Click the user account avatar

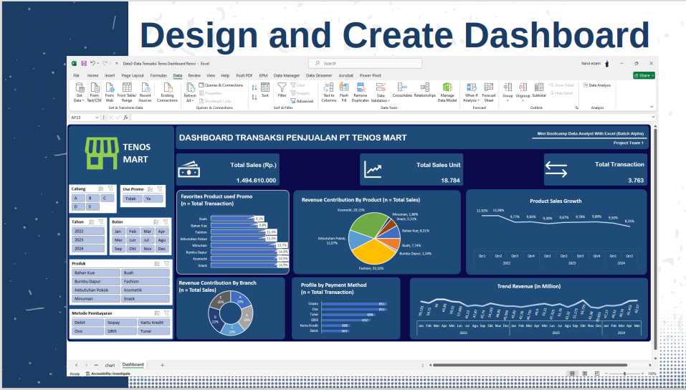click(x=607, y=64)
